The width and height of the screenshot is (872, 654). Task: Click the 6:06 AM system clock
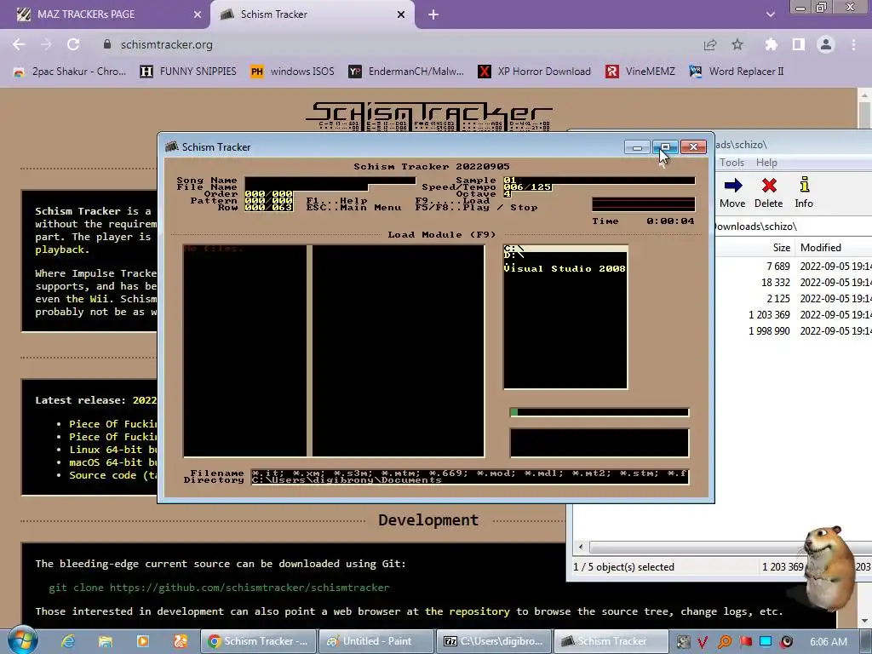tap(829, 641)
